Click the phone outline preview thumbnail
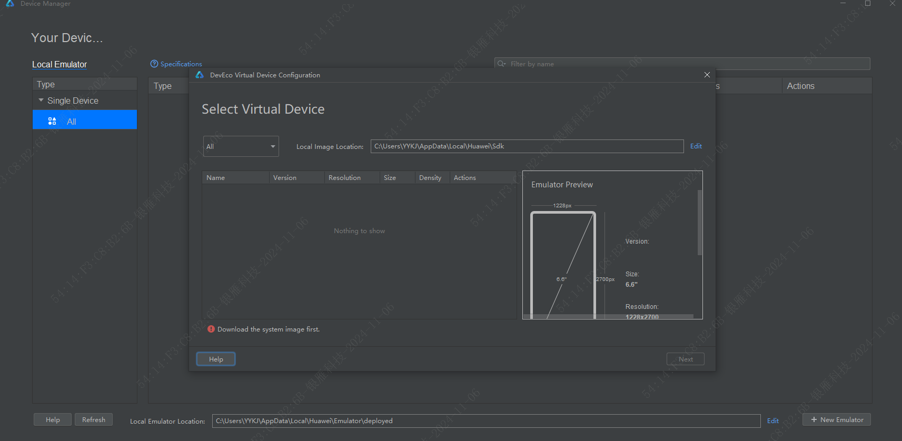Viewport: 902px width, 441px height. 563,265
